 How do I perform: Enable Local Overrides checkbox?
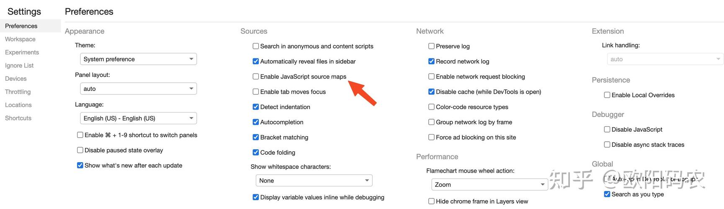607,95
